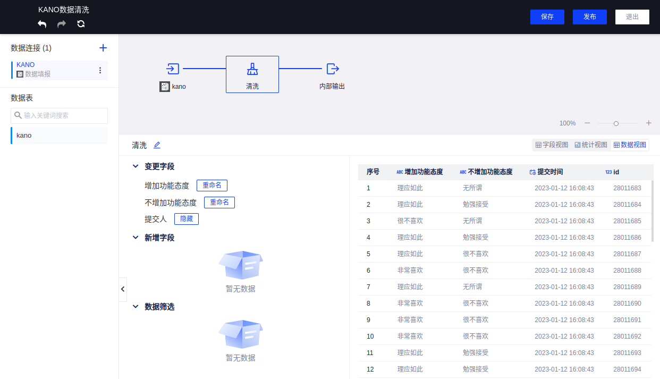The height and width of the screenshot is (379, 660).
Task: Open the KANO connection three-dot menu
Action: [100, 70]
